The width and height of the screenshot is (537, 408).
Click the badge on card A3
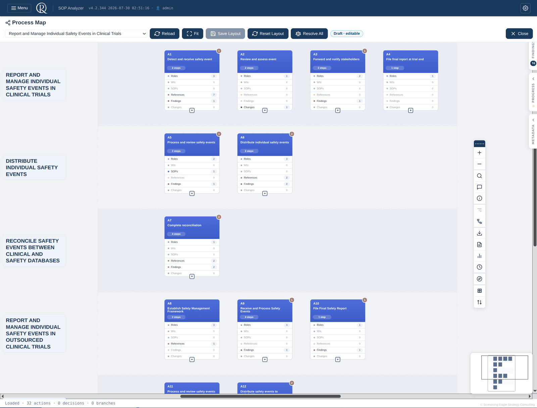point(364,51)
